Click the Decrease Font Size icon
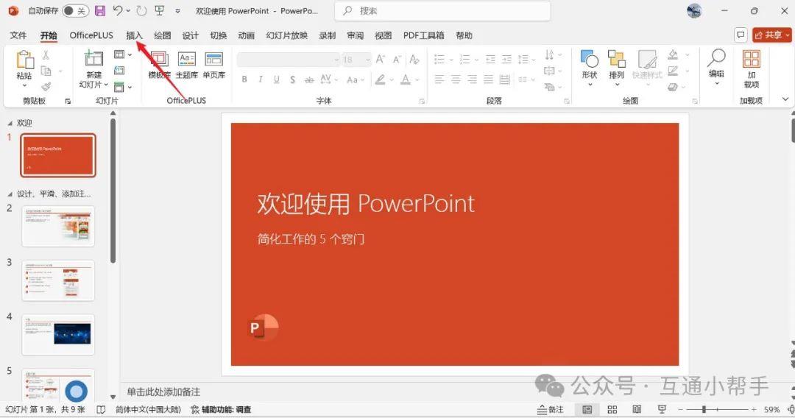Image resolution: width=795 pixels, height=418 pixels. (x=397, y=60)
